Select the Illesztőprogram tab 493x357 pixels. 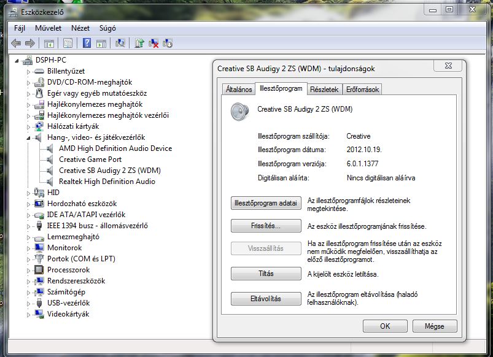click(281, 88)
